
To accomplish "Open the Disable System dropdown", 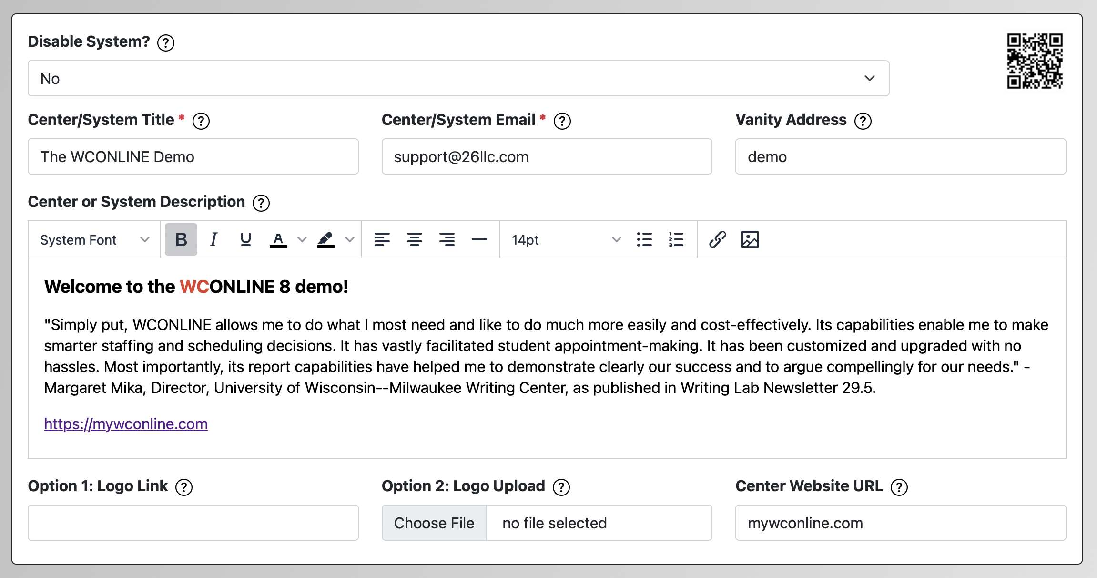I will (458, 78).
